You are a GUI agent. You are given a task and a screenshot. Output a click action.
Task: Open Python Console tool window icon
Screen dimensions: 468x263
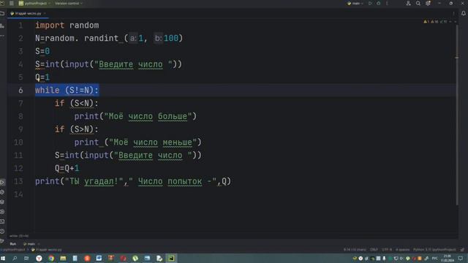pos(2,212)
